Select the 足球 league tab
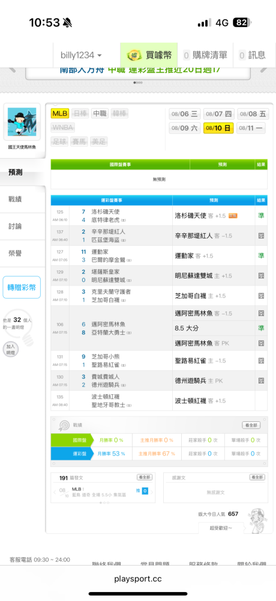This screenshot has width=276, height=601. pyautogui.click(x=60, y=142)
